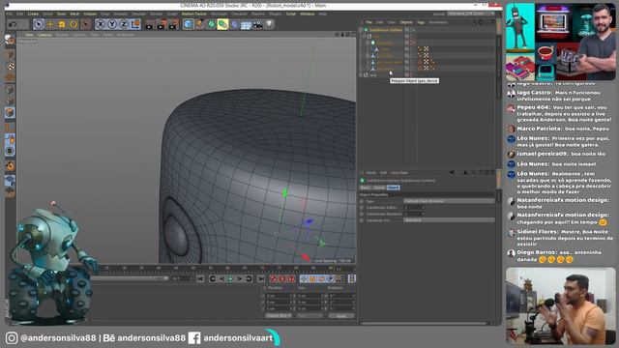The width and height of the screenshot is (619, 348).
Task: Click Render to Picture Viewer icon
Action: click(162, 25)
